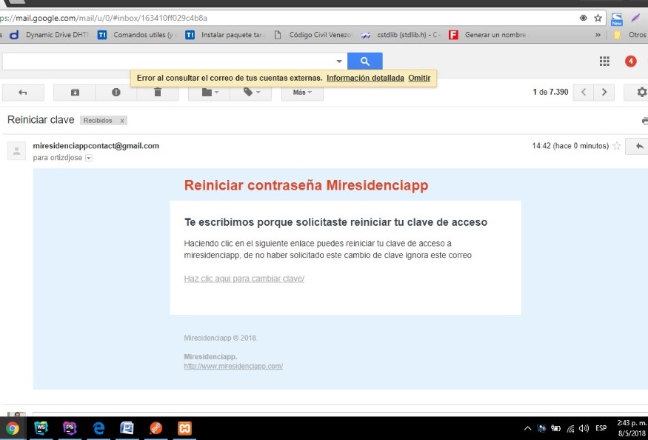Image resolution: width=648 pixels, height=440 pixels.
Task: Delete the email with the trash icon
Action: [158, 93]
